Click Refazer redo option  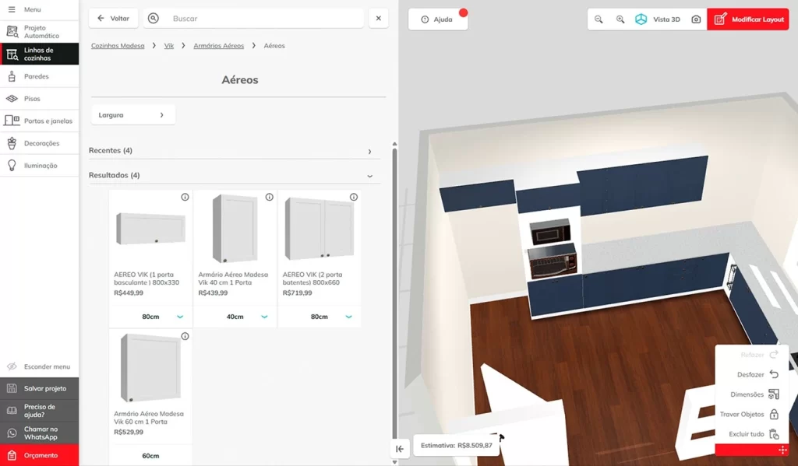(752, 355)
